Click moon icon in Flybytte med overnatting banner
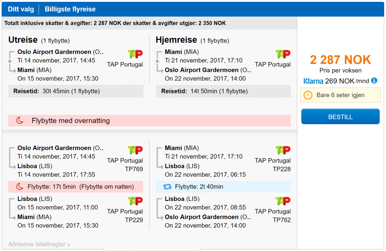 coord(20,120)
